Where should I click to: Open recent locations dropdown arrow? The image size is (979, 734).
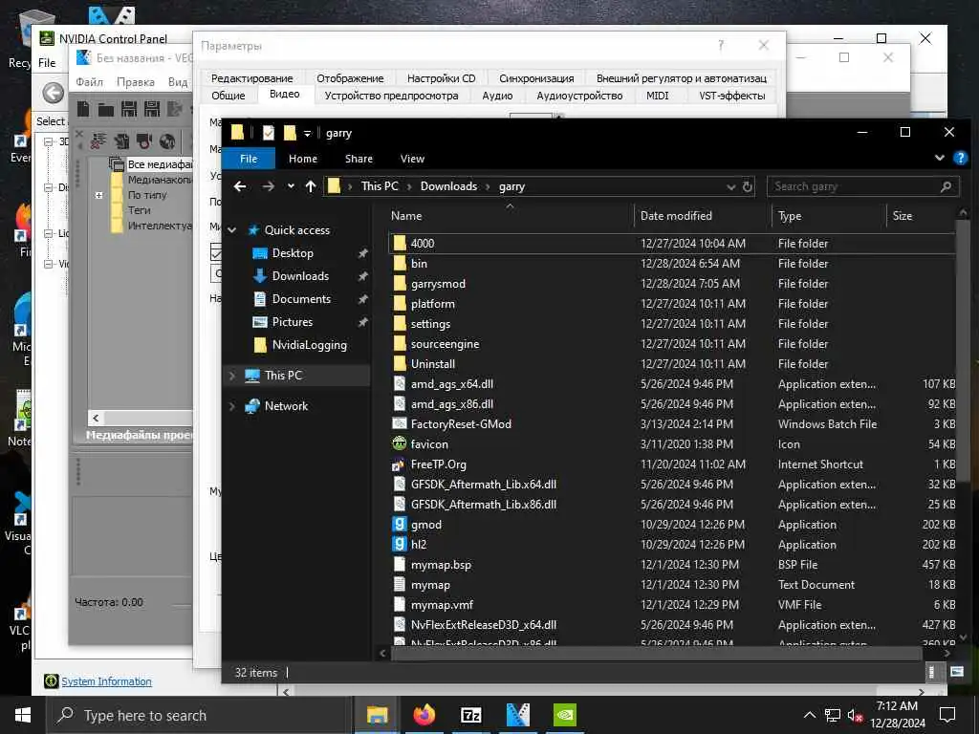click(291, 186)
